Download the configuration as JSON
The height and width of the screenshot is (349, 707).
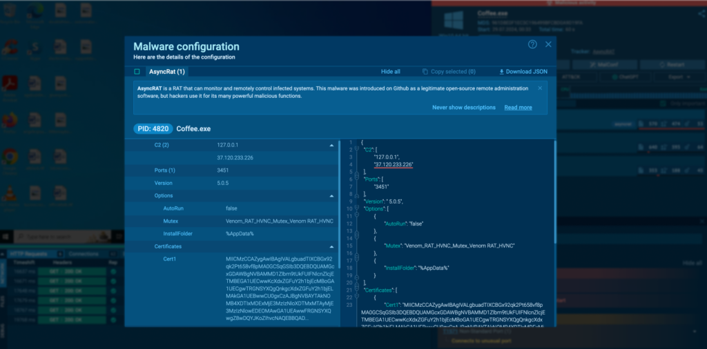[x=523, y=72]
